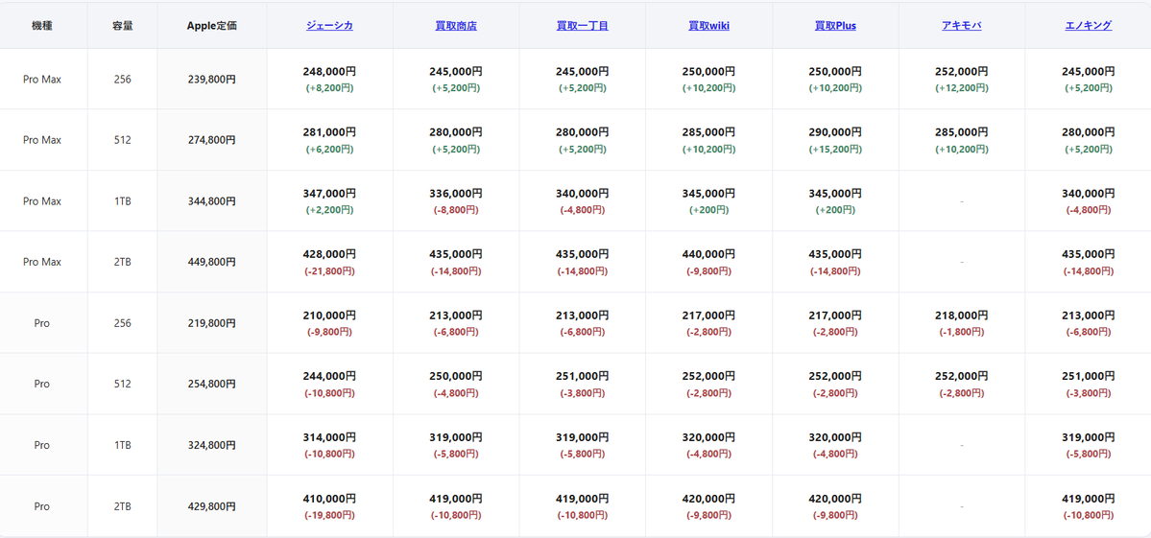1151x538 pixels.
Task: Select the Apple price 274,800円
Action: point(211,140)
